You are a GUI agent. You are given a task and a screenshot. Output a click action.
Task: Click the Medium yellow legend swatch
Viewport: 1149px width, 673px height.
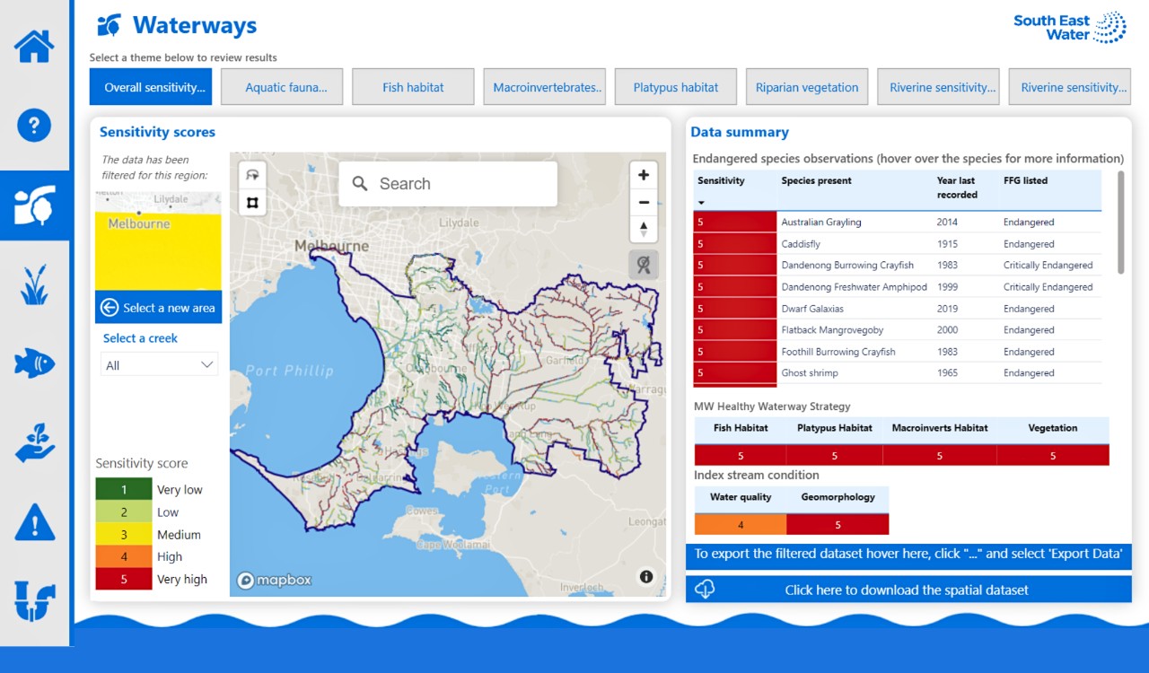[x=124, y=535]
